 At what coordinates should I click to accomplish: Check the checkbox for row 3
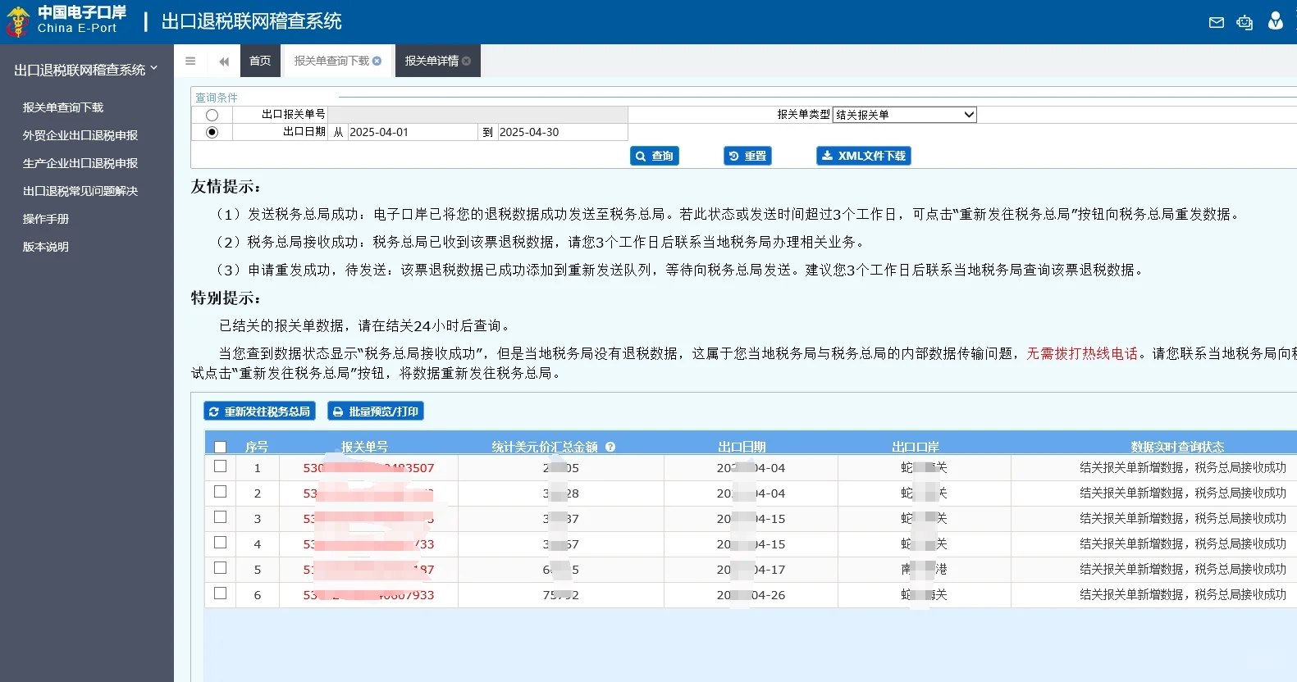point(220,517)
